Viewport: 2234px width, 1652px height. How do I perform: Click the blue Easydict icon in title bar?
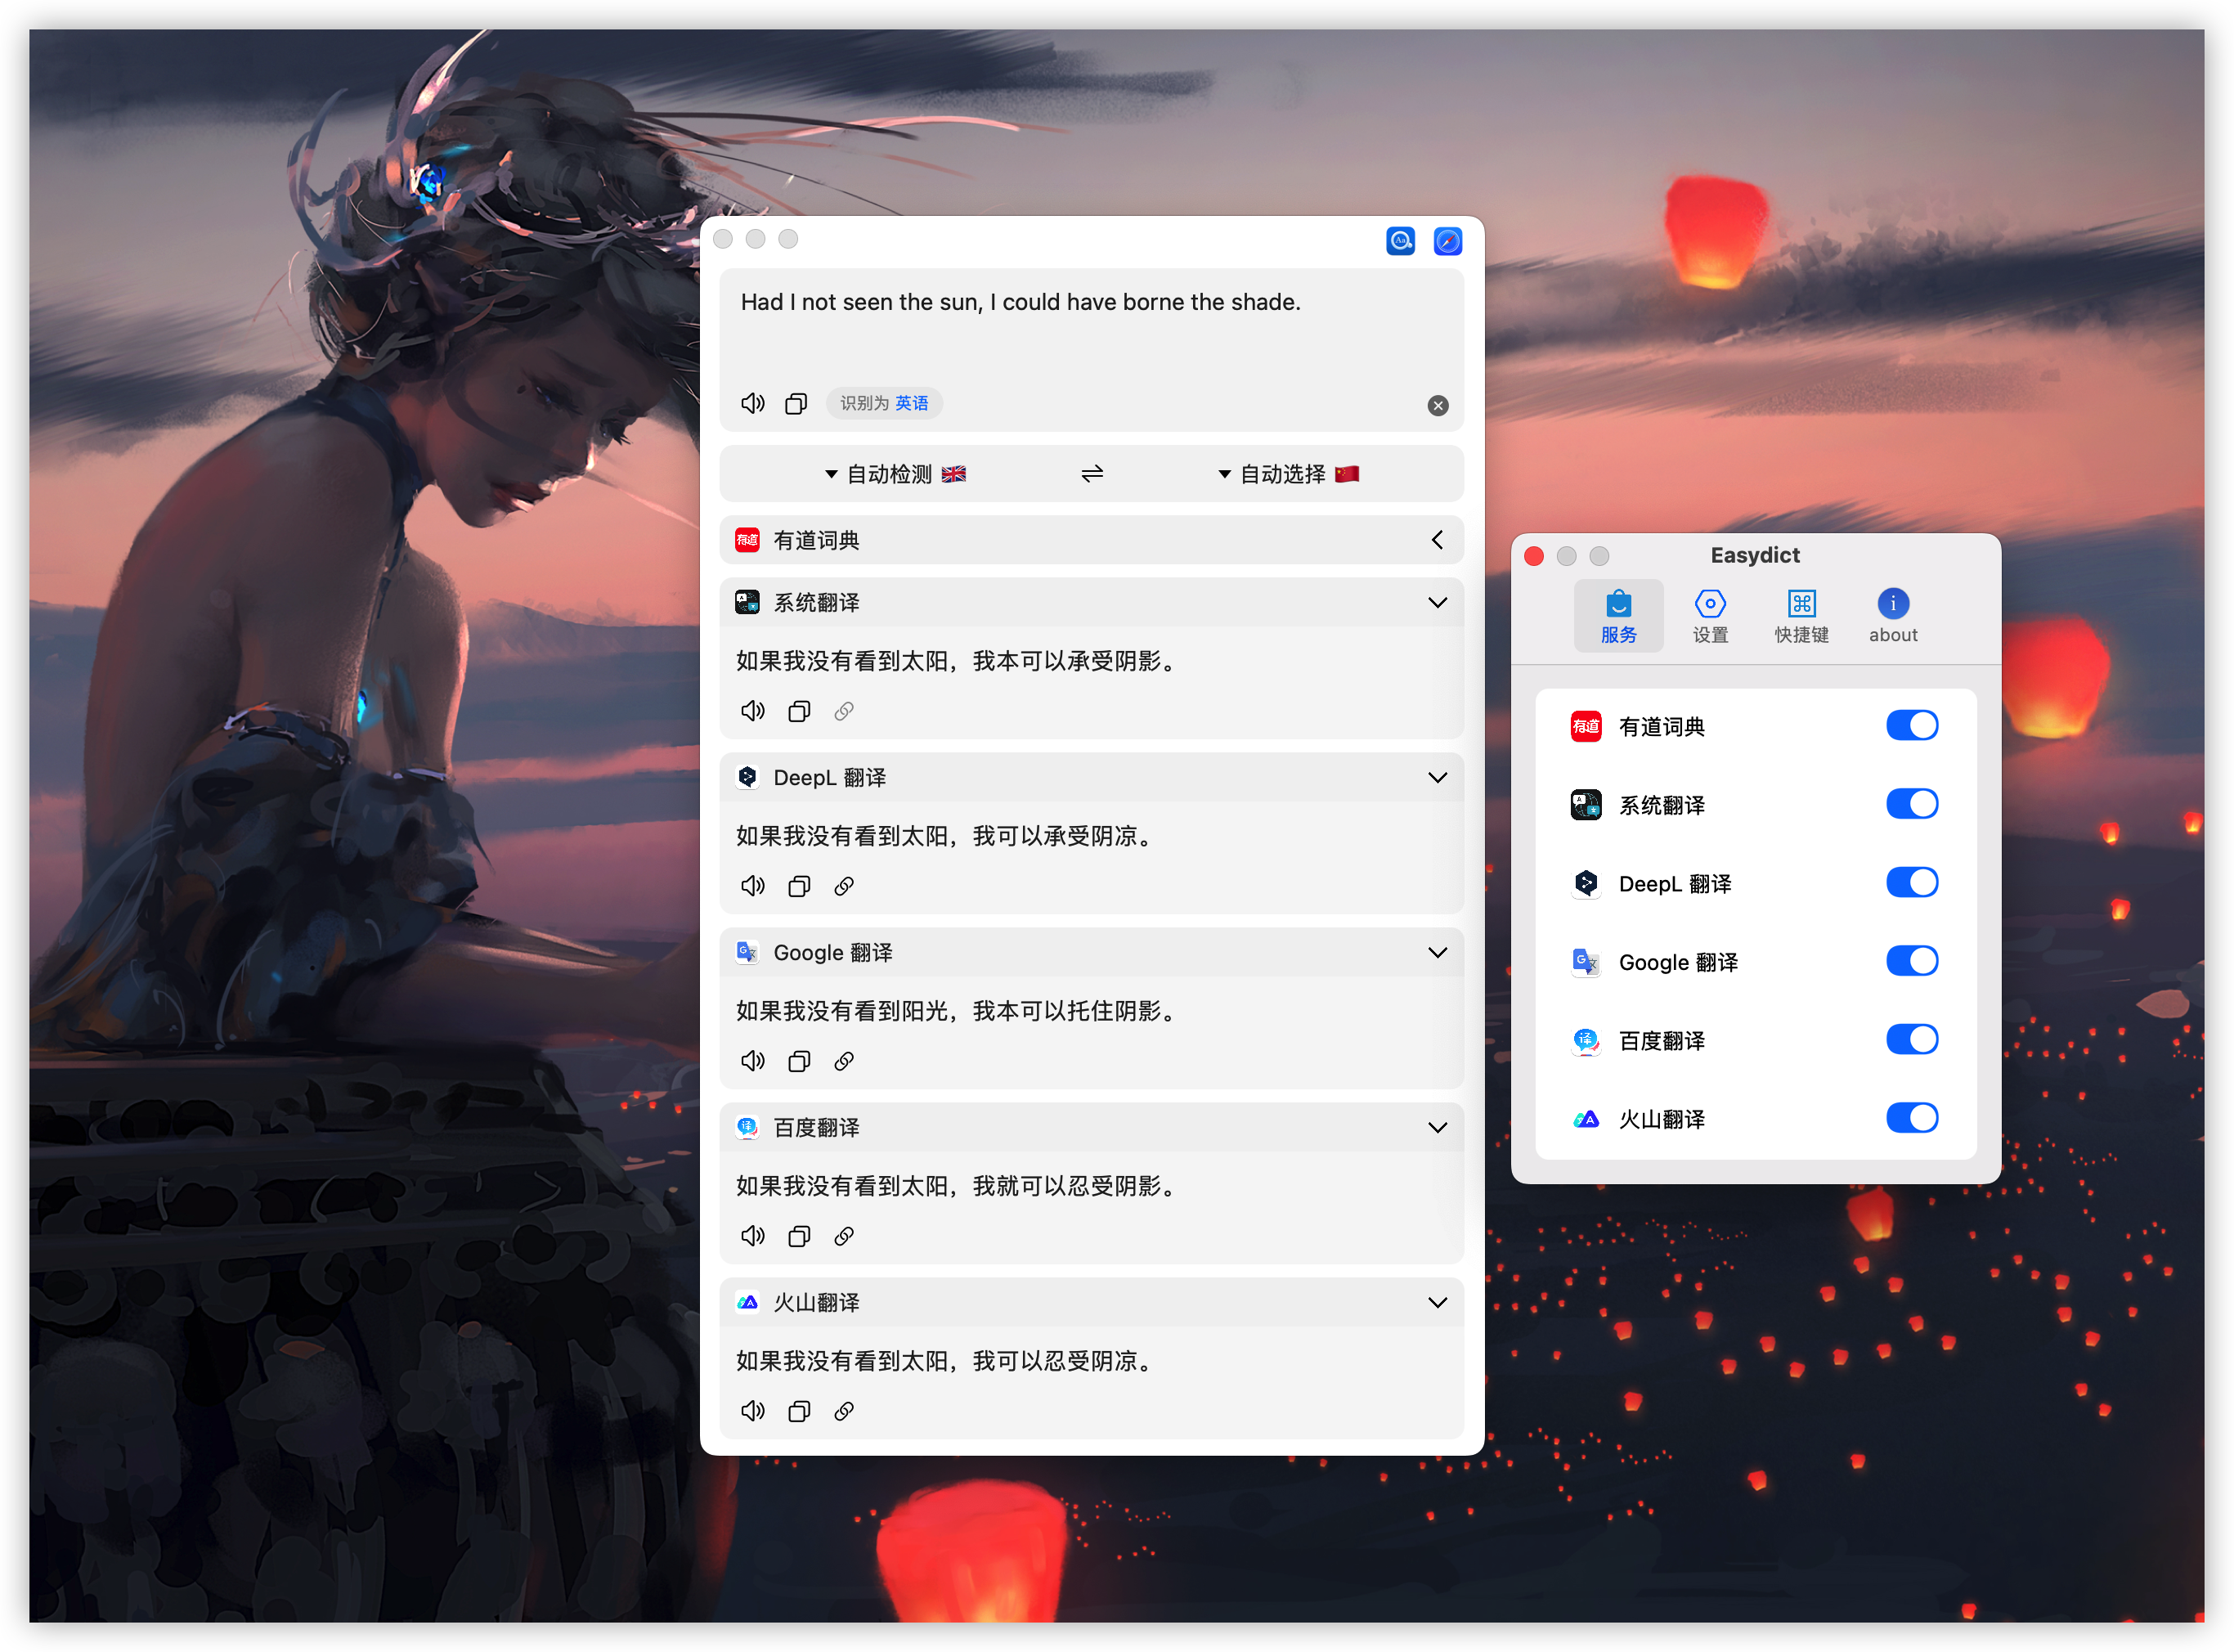[x=1400, y=241]
